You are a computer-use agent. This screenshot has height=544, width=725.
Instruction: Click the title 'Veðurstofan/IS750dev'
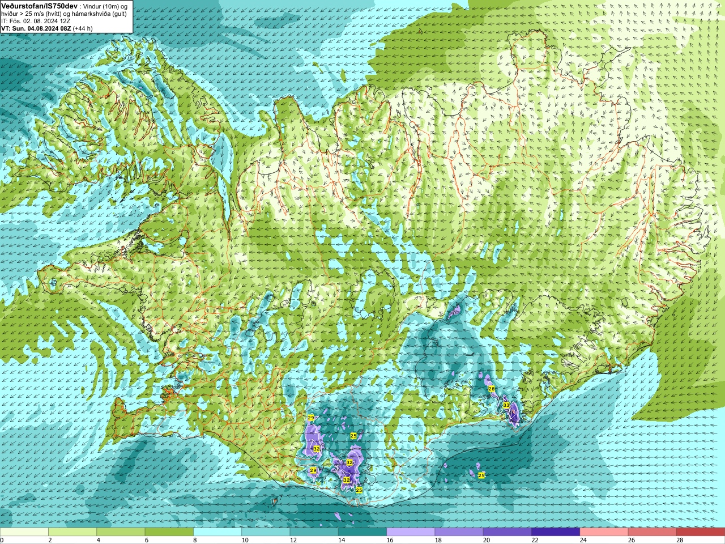pos(40,5)
